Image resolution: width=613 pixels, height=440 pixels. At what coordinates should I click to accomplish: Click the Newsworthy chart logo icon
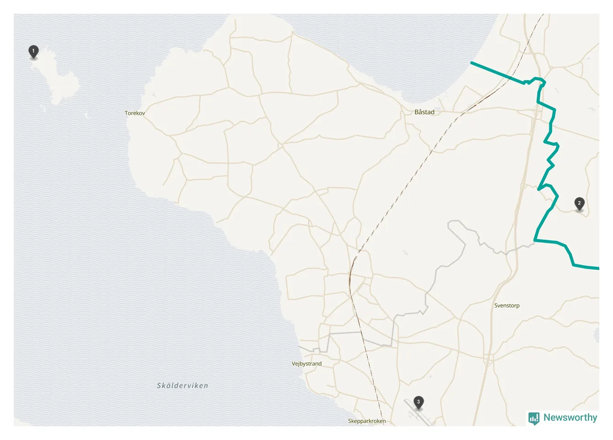coord(534,418)
